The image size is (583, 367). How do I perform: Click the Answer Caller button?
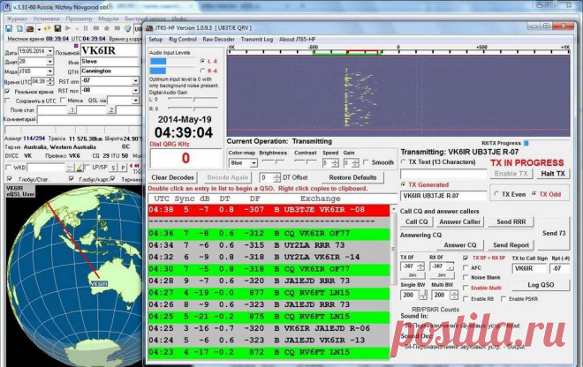460,221
